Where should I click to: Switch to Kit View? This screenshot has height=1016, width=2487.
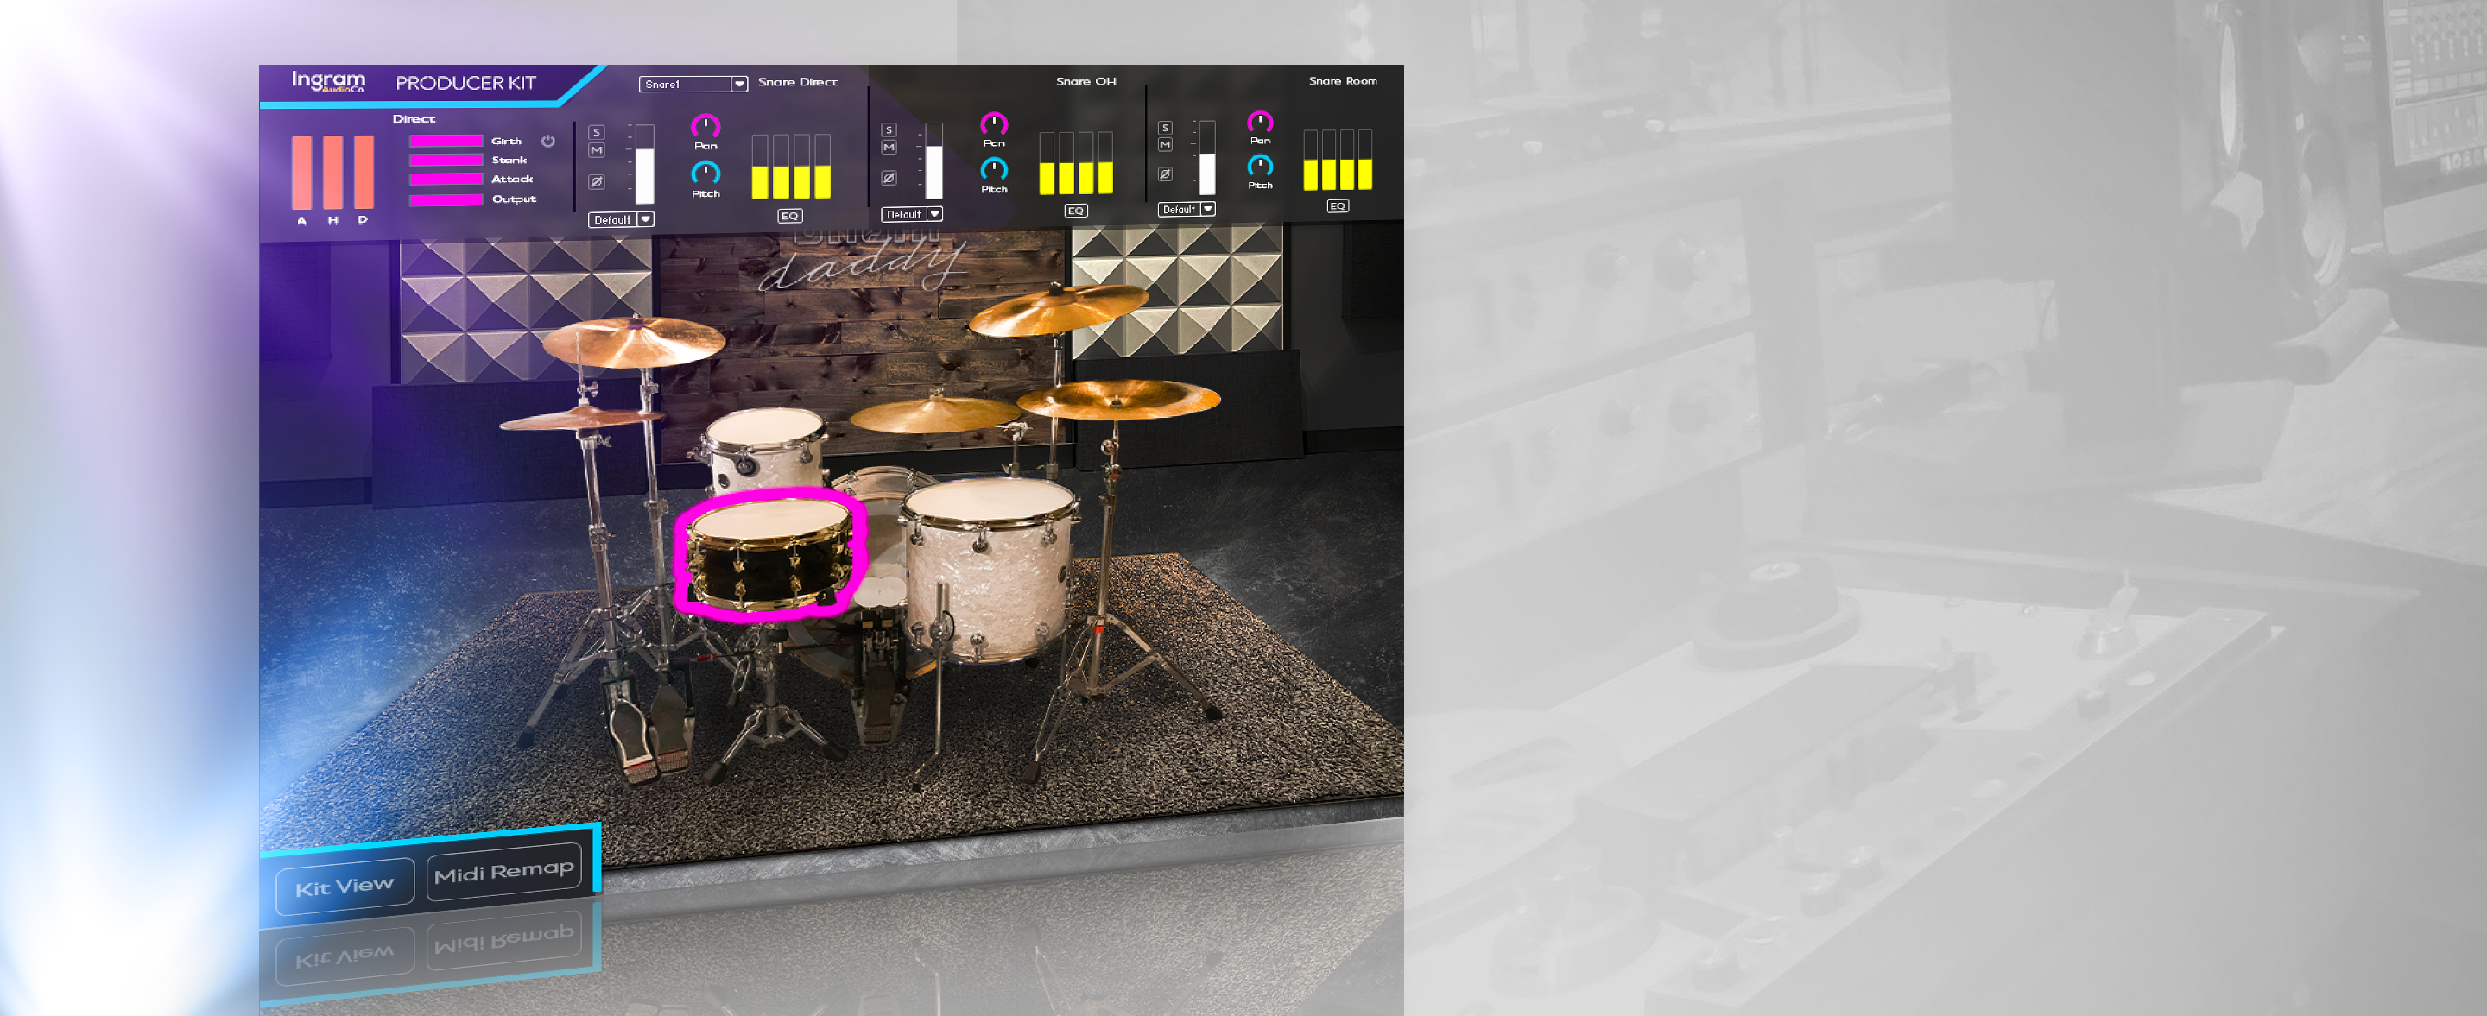point(345,887)
